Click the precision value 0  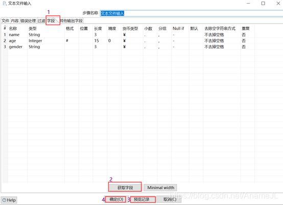[x=109, y=41]
